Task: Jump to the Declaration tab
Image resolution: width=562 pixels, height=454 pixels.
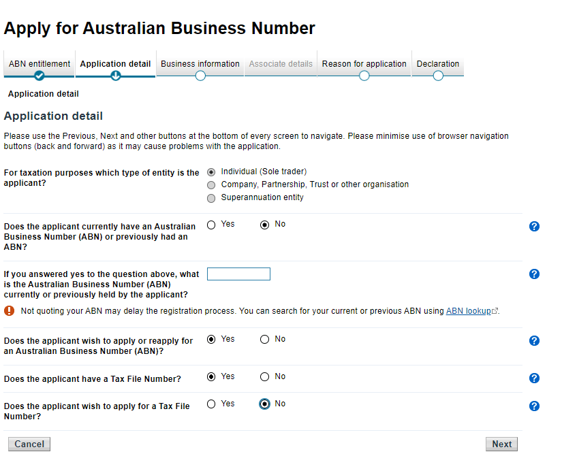Action: point(437,65)
